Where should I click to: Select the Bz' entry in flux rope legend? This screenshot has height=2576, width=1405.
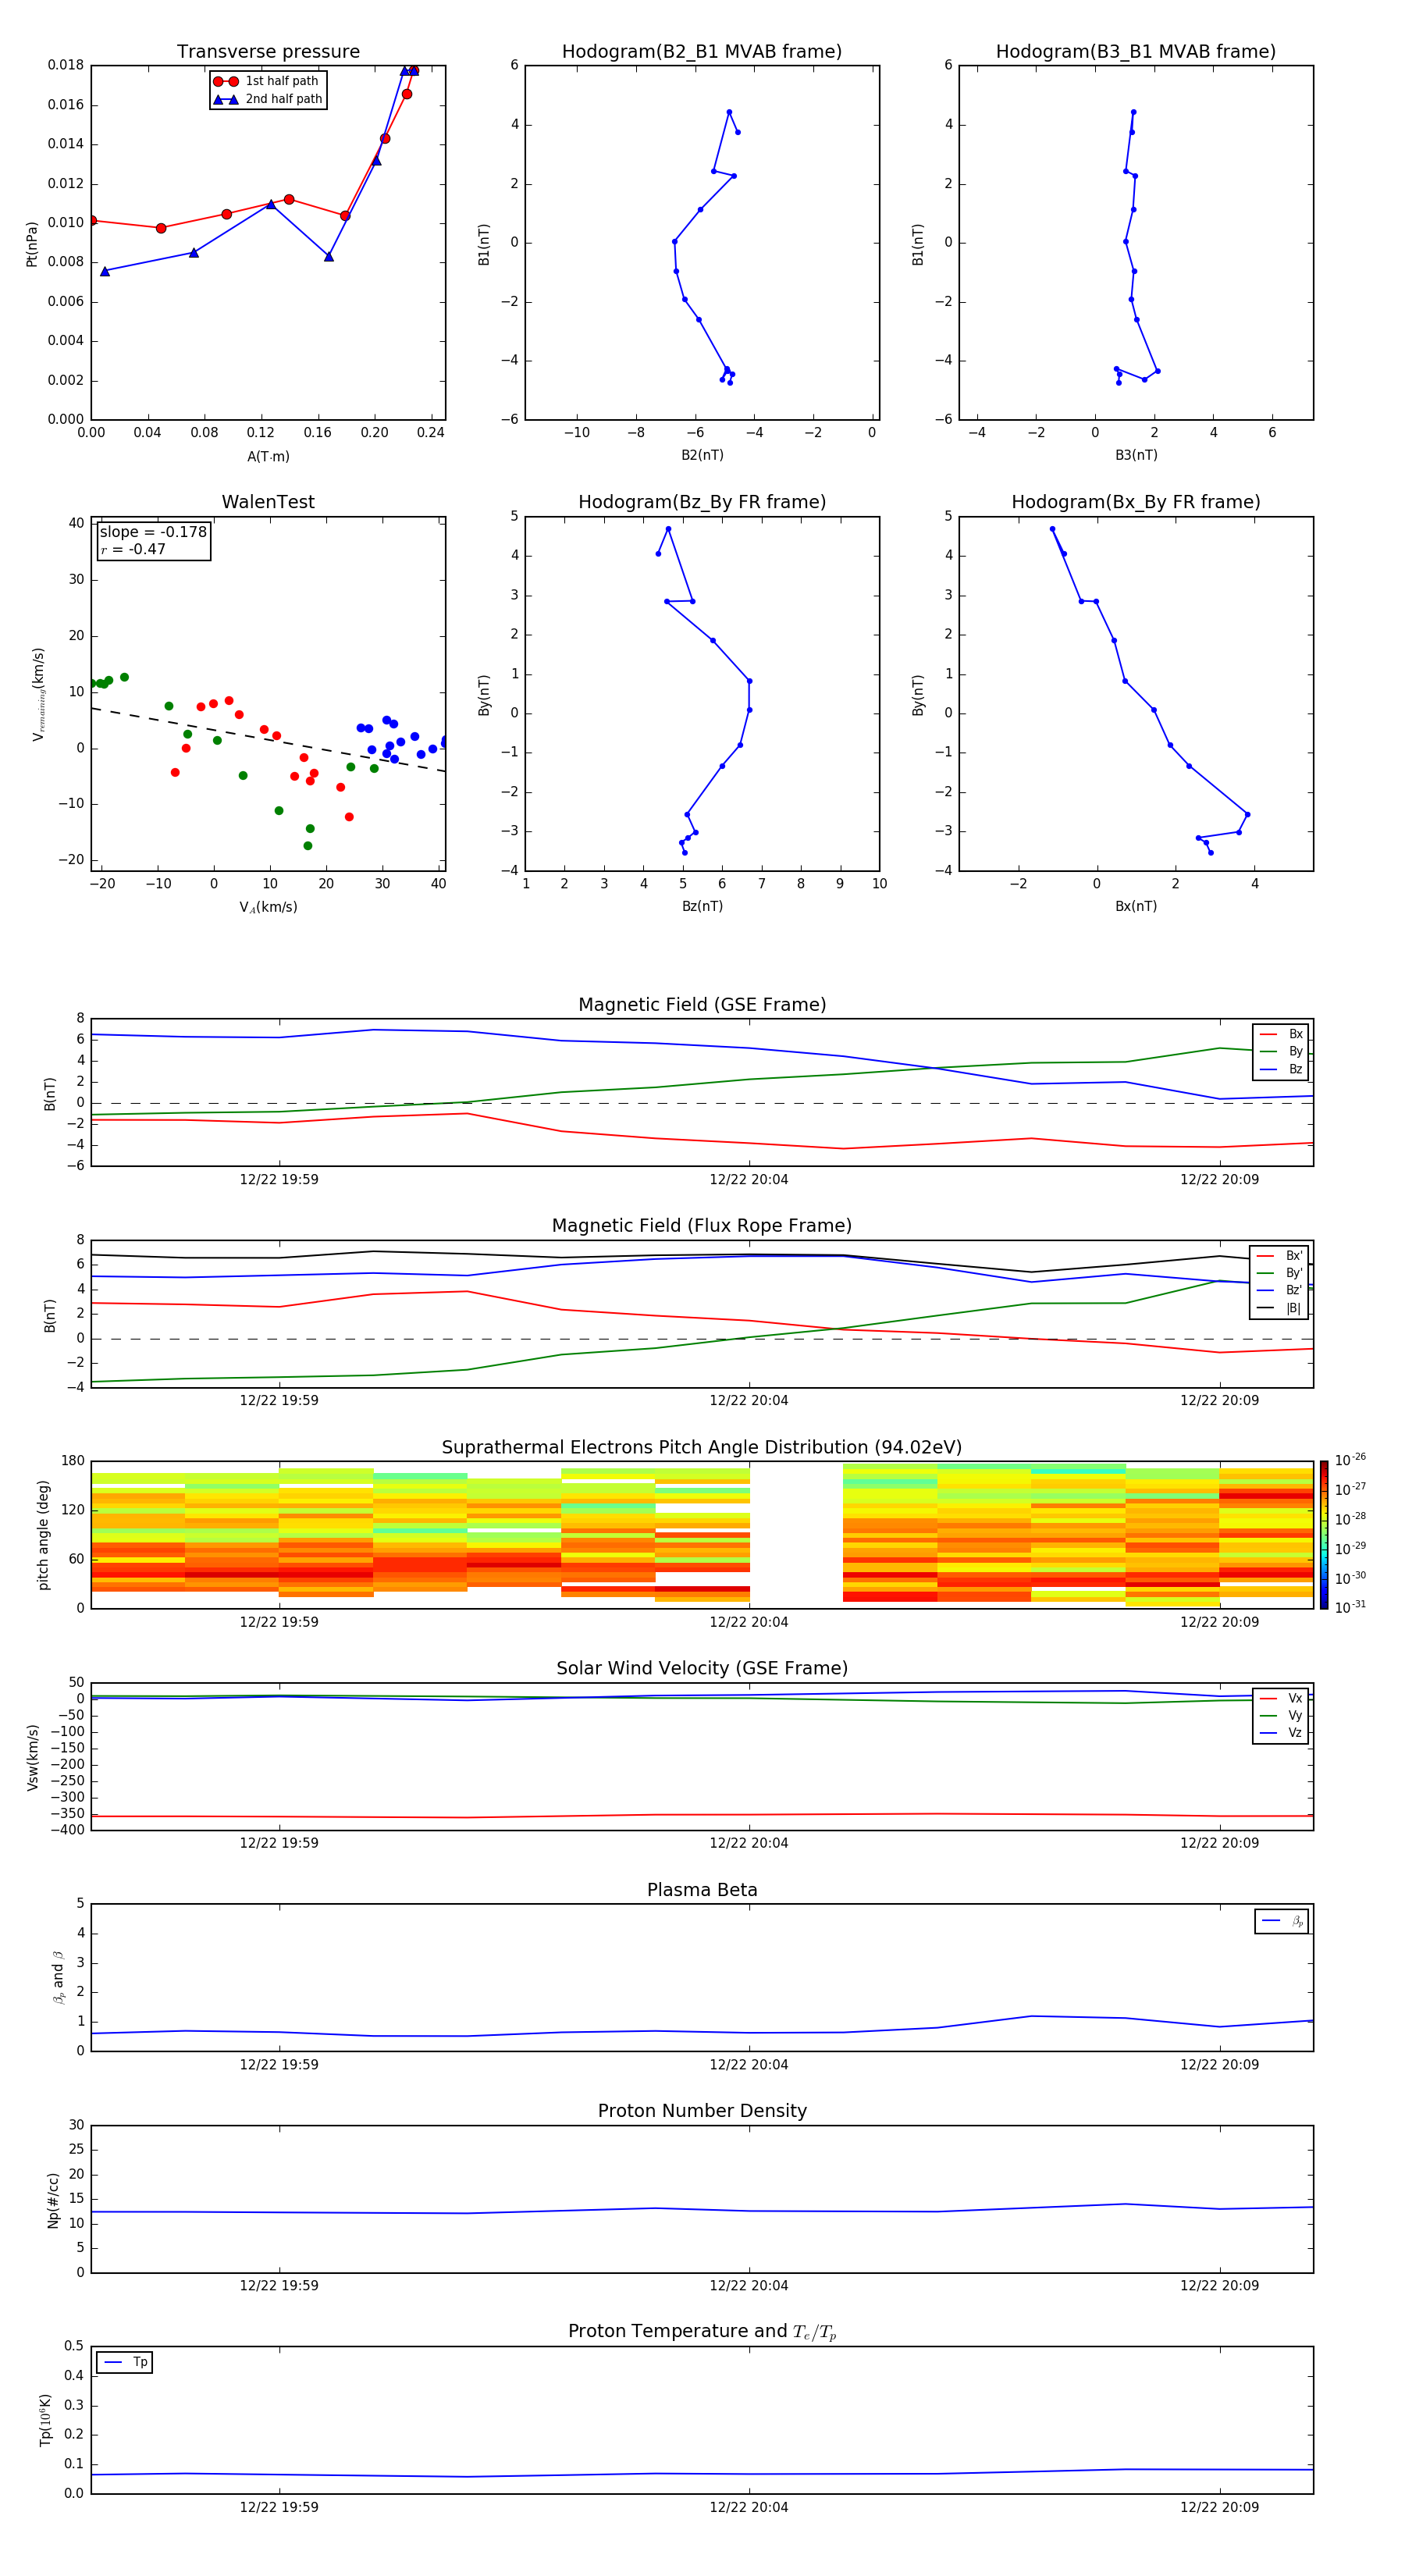[1280, 1291]
